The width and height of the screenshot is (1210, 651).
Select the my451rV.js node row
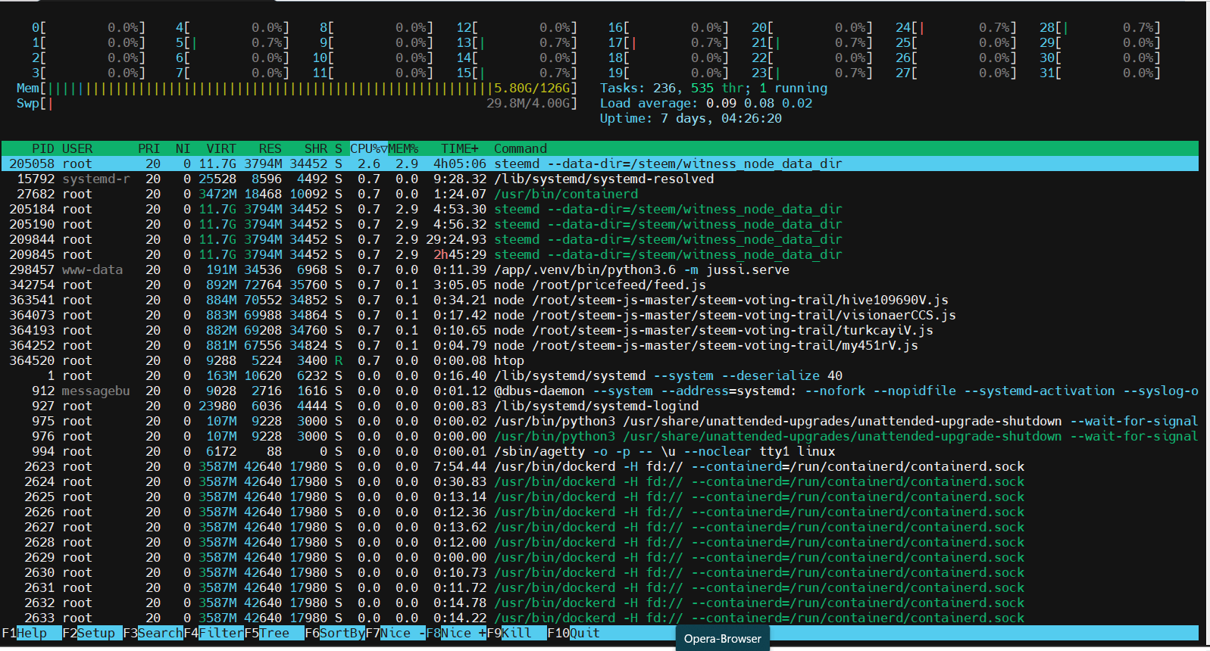point(600,345)
